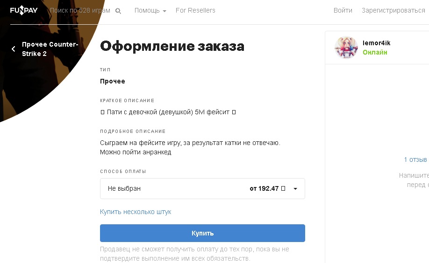
Task: Return to Прочее Counter-Strike 2 category
Action: pyautogui.click(x=50, y=49)
